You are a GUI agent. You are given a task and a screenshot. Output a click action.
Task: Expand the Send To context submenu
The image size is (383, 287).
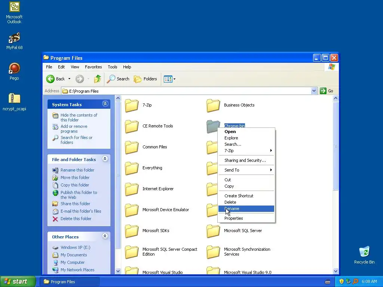coord(246,170)
